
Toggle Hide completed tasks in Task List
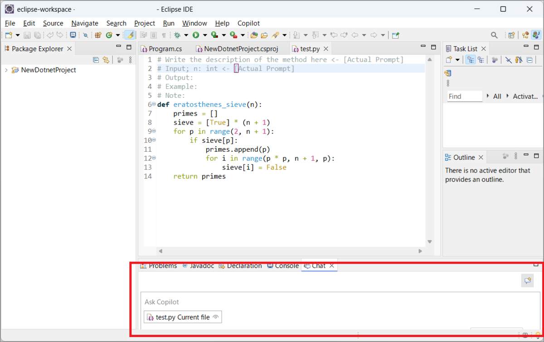click(x=510, y=60)
